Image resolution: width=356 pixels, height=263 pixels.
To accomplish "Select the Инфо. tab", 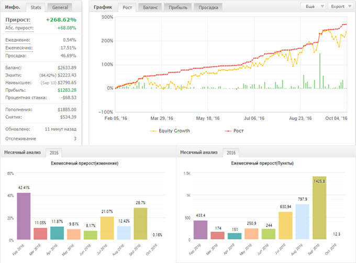I will tap(13, 7).
